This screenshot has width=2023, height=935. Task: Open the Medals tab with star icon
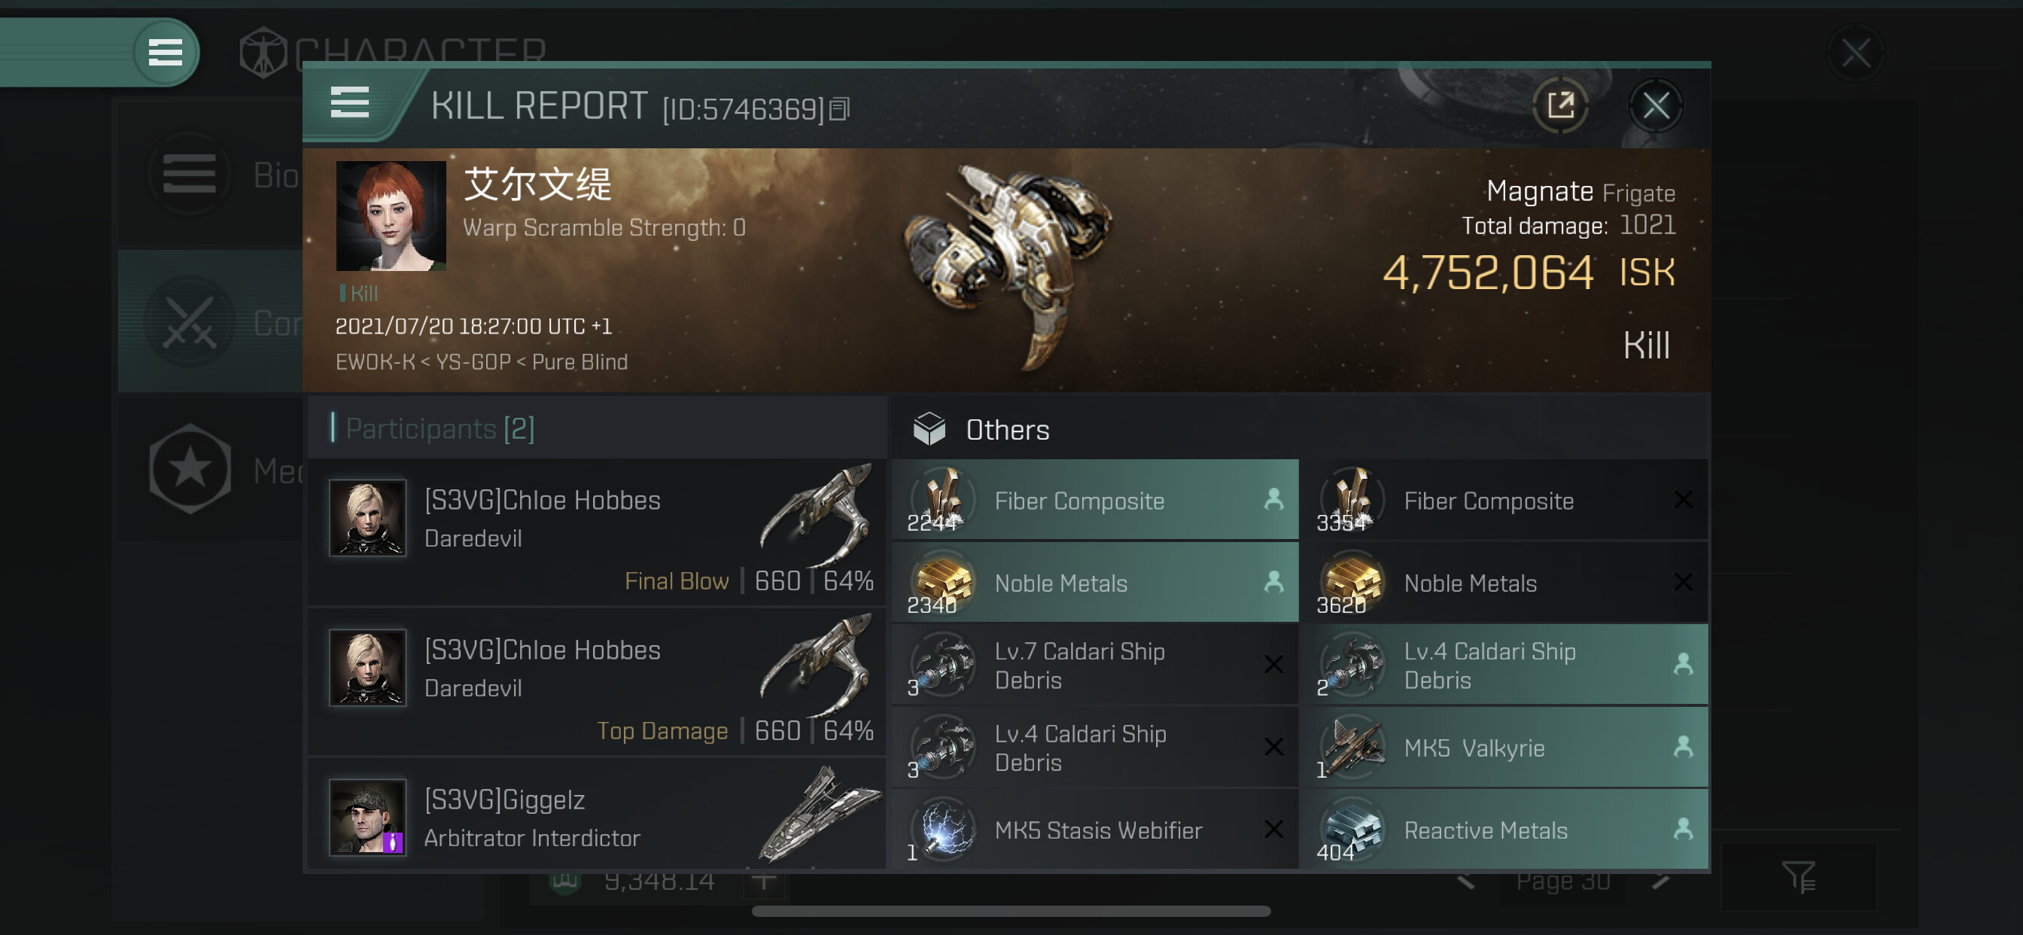tap(212, 470)
